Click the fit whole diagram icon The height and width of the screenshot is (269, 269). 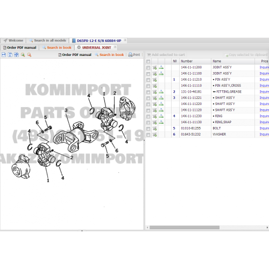coord(16,55)
